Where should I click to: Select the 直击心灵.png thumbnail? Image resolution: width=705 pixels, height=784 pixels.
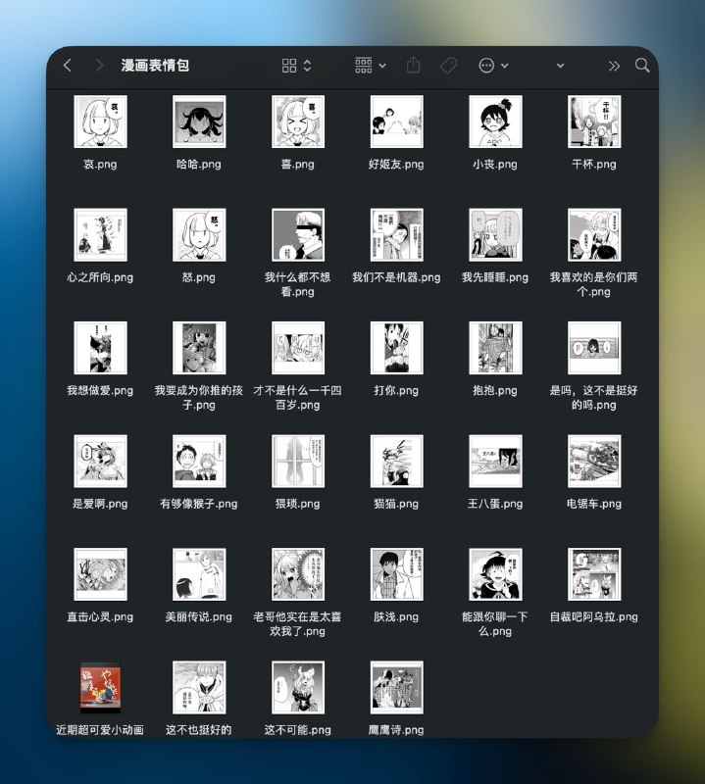pos(100,574)
